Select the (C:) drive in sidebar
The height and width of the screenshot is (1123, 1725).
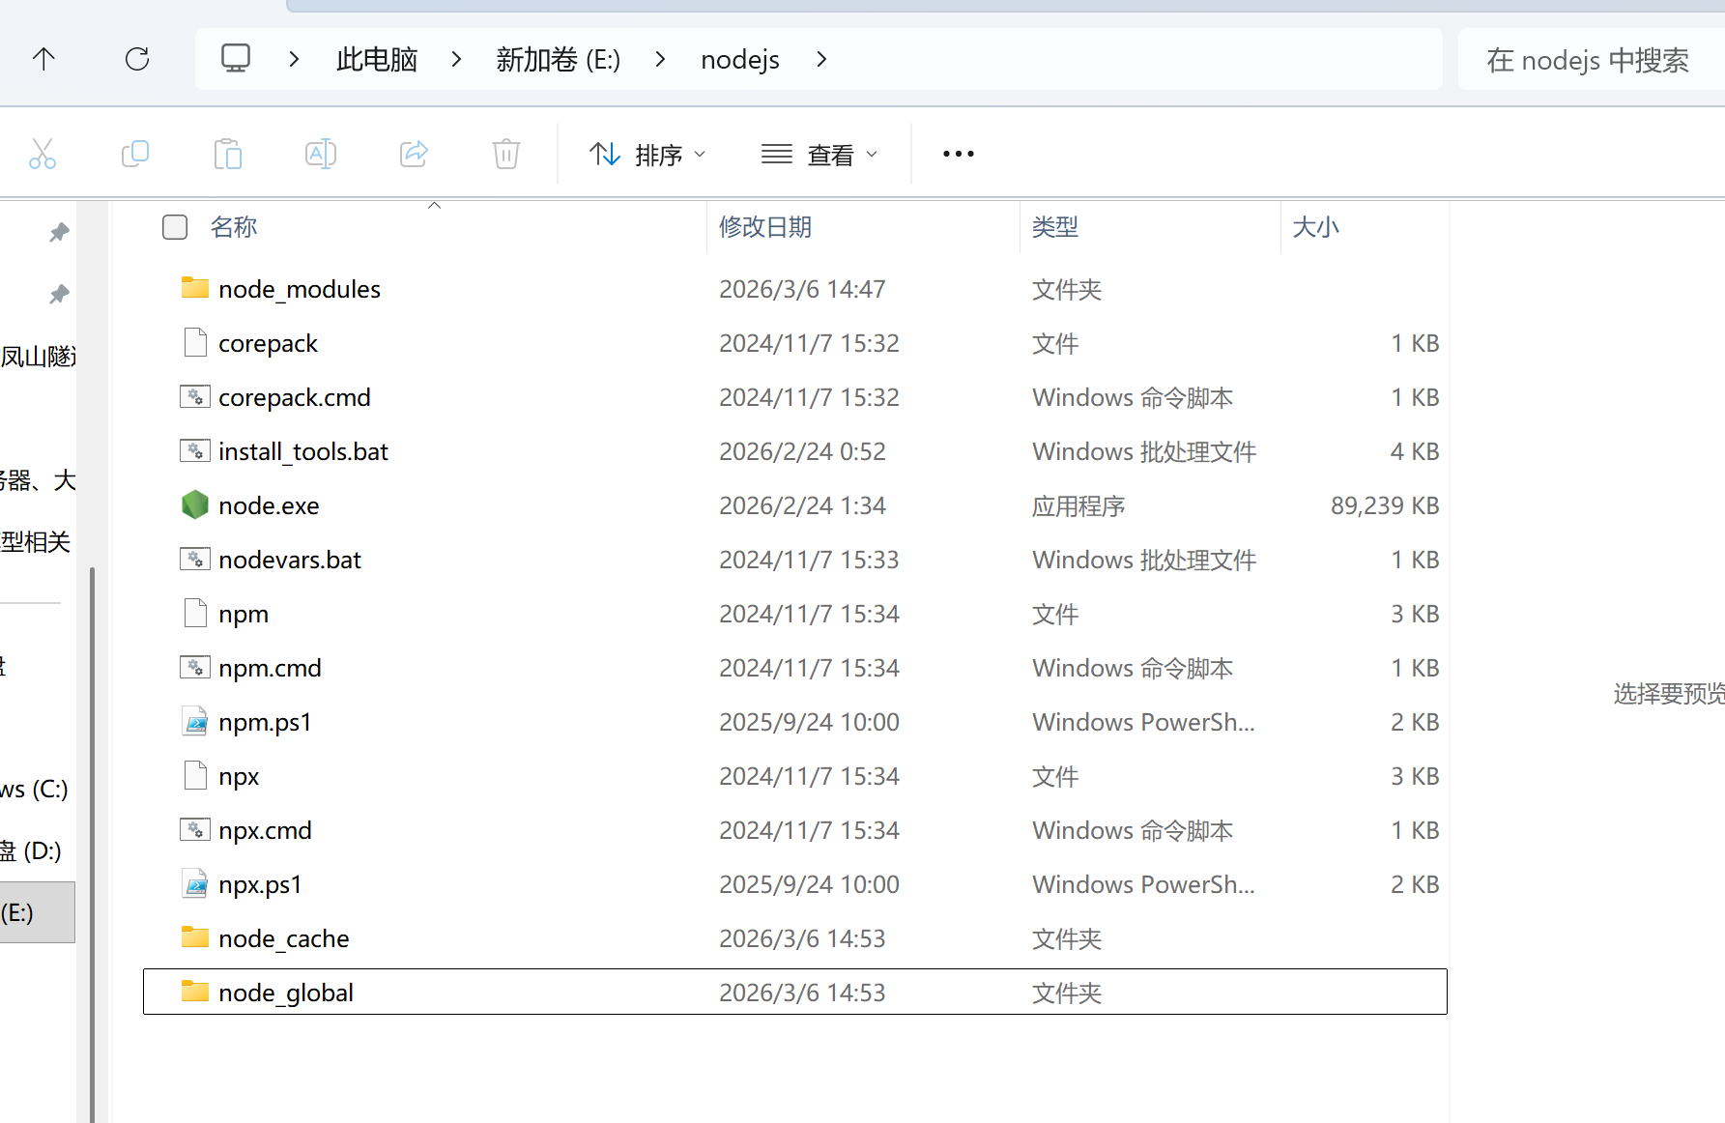35,789
